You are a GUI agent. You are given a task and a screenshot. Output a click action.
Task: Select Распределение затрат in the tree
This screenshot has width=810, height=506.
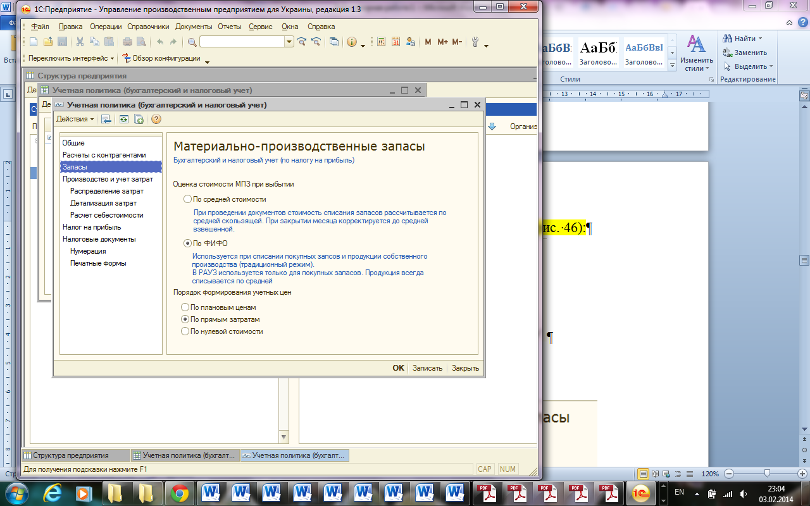(107, 191)
